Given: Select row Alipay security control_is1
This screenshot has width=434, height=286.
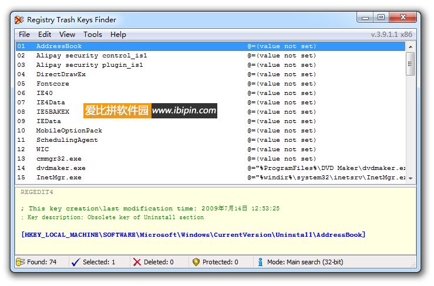Looking at the screenshot, I should [x=210, y=56].
